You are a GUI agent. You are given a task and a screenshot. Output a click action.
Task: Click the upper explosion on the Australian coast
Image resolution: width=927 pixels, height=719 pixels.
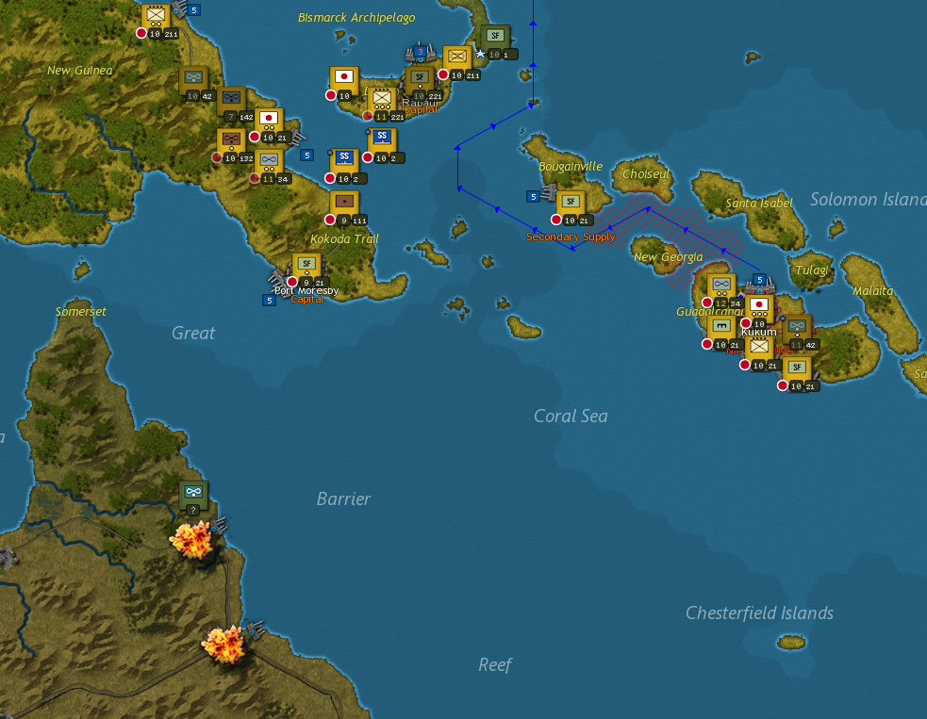(x=191, y=539)
